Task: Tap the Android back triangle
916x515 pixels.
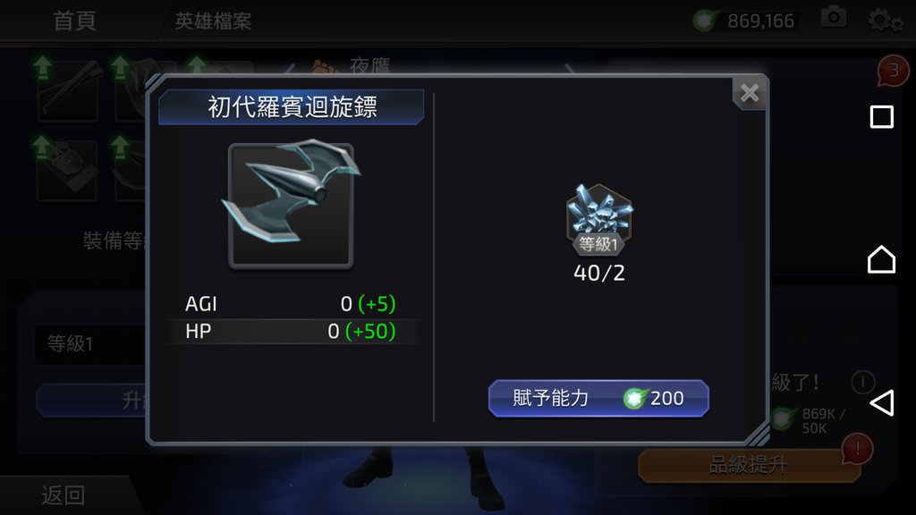Action: (x=881, y=403)
